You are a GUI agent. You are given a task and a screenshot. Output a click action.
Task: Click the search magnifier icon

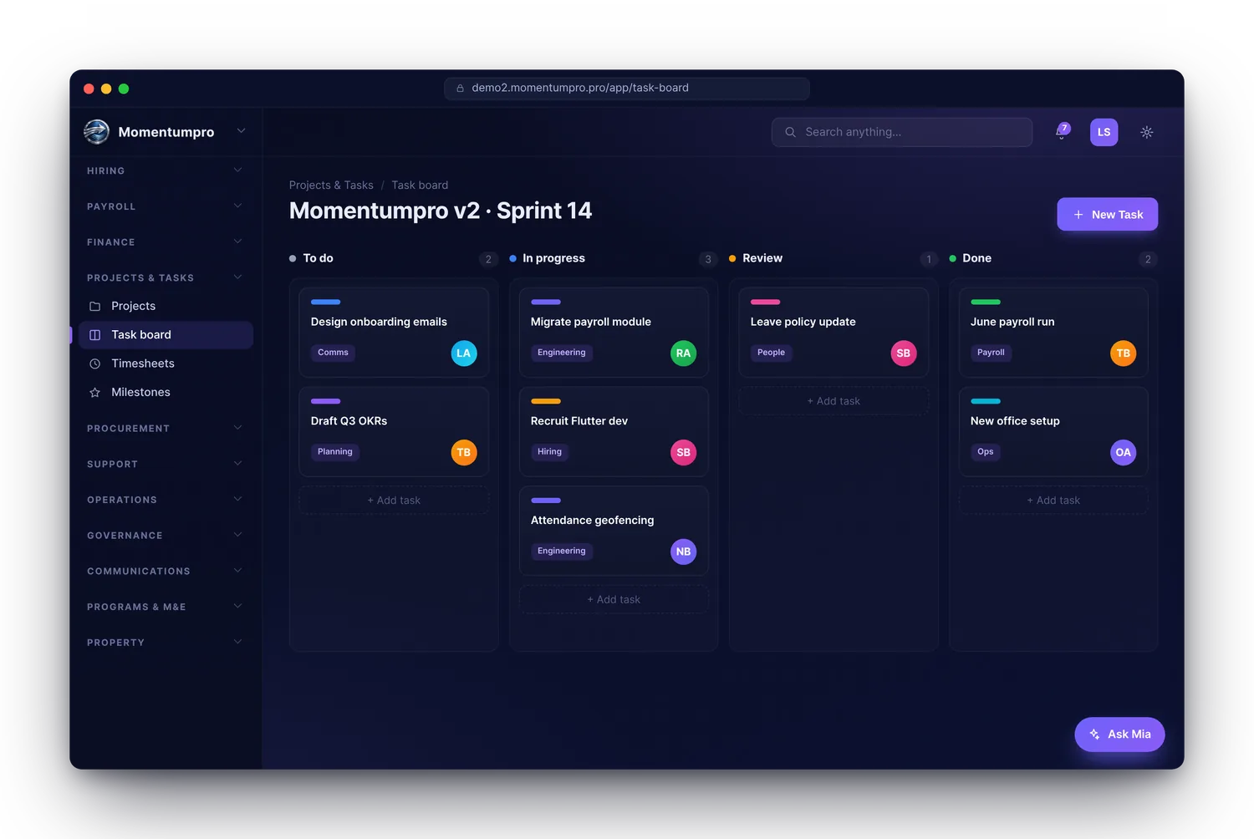coord(790,132)
